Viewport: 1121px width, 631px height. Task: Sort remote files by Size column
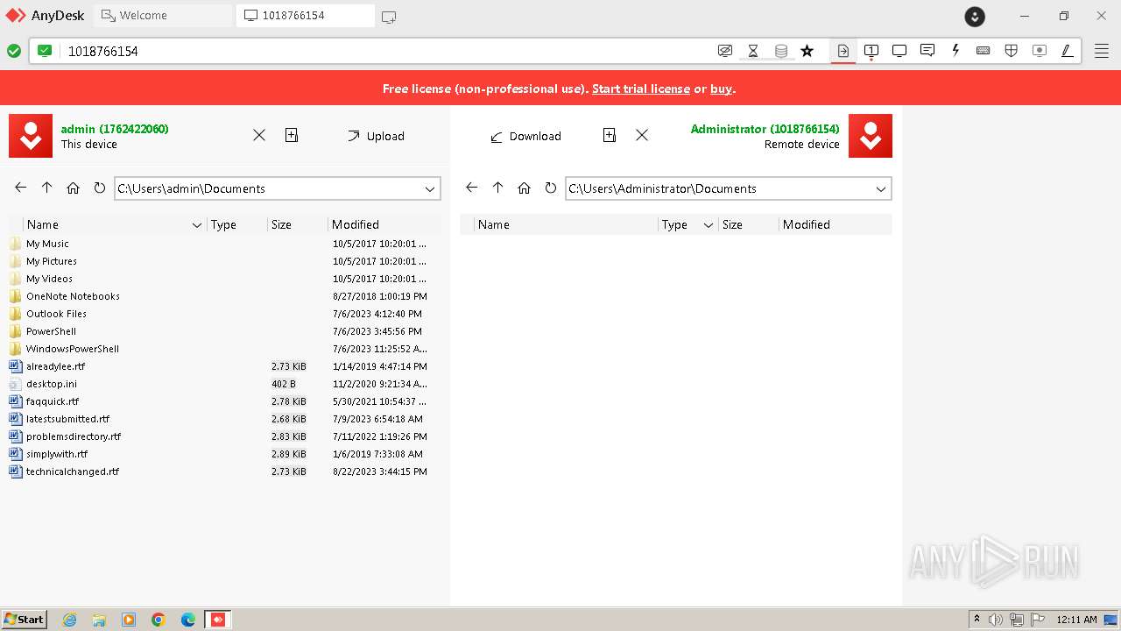[732, 224]
